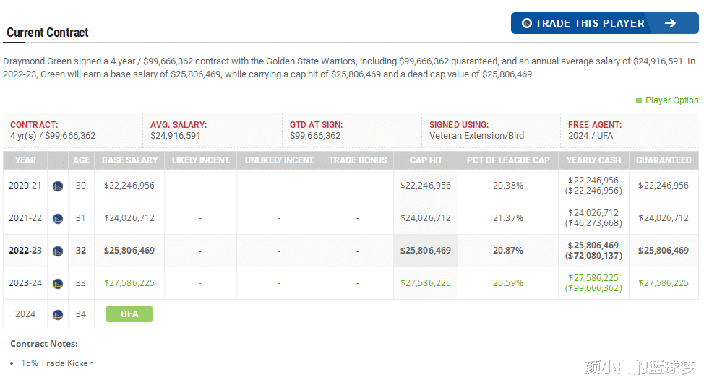The image size is (704, 385).
Task: Click the arrow icon on Trade This Player
Action: click(x=670, y=23)
